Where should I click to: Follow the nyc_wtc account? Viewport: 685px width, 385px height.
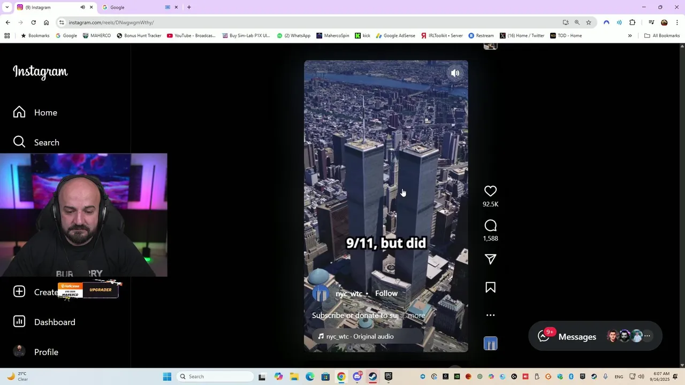[386, 294]
